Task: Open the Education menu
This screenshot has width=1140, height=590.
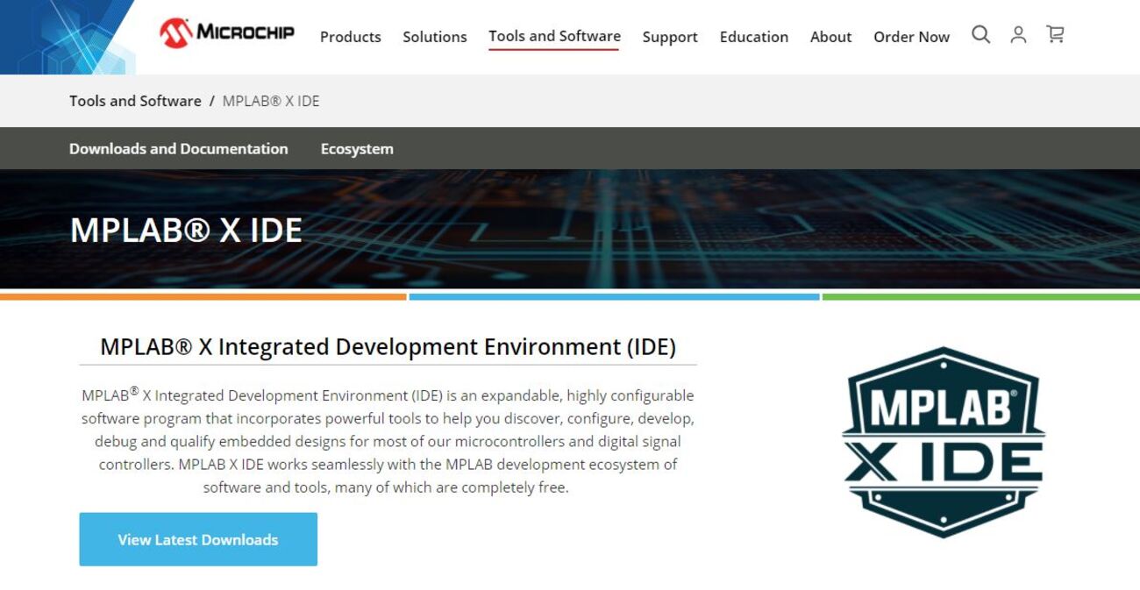Action: (x=754, y=37)
